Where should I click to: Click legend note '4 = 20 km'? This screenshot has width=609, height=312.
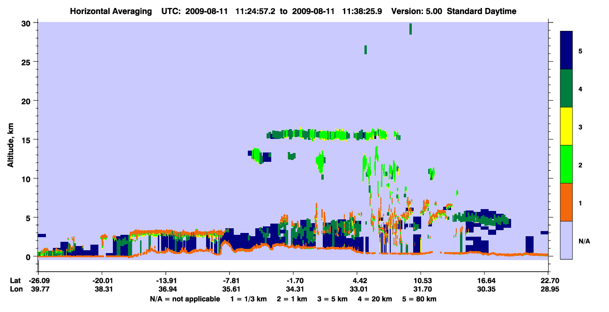(374, 299)
